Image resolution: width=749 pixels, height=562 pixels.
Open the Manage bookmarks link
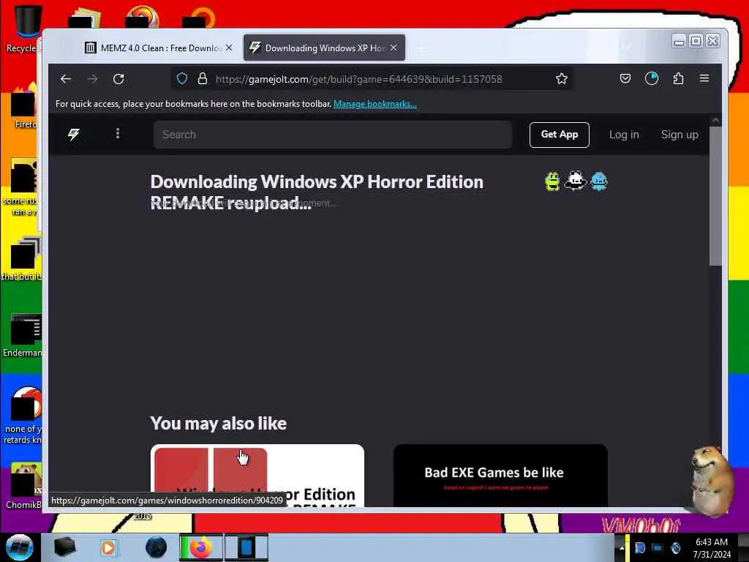tap(375, 104)
